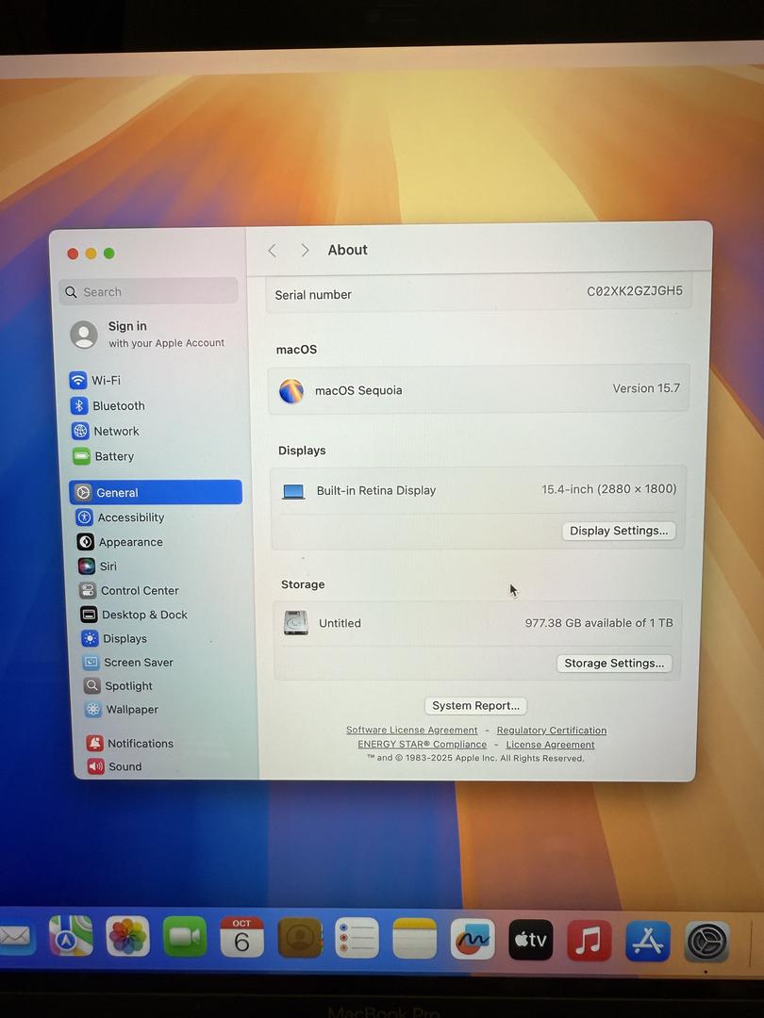Sign in with your Apple Account

tap(148, 334)
